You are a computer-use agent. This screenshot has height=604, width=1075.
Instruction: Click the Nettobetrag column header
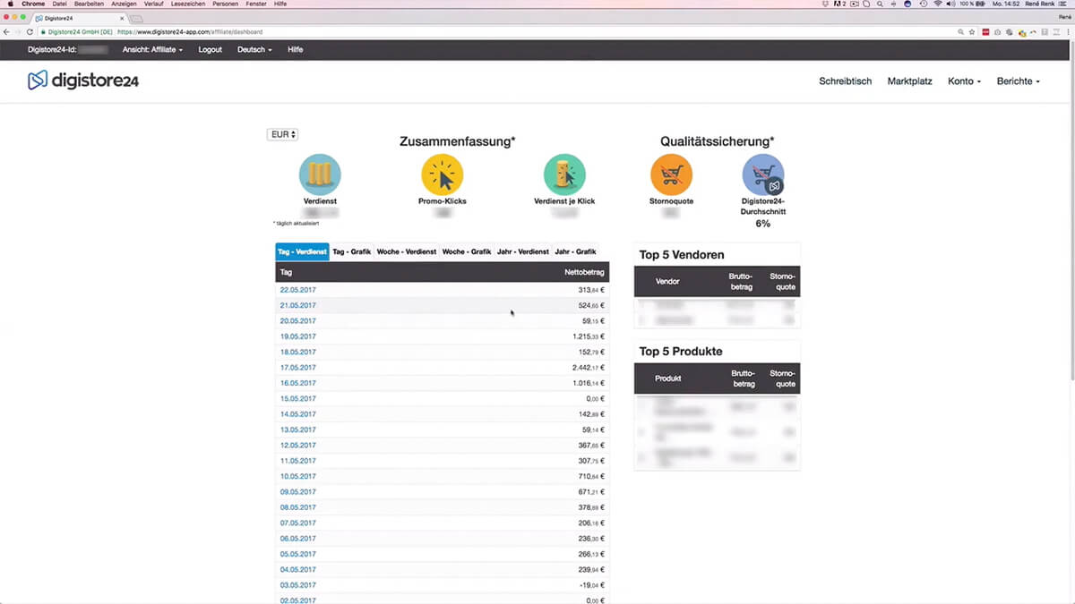click(585, 272)
